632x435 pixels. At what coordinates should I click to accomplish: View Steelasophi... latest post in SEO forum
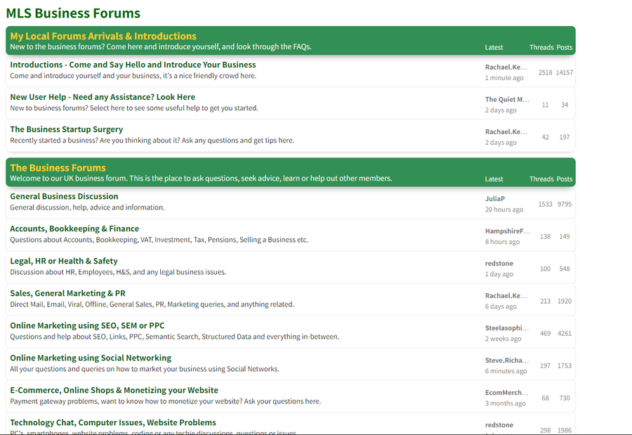(x=507, y=328)
